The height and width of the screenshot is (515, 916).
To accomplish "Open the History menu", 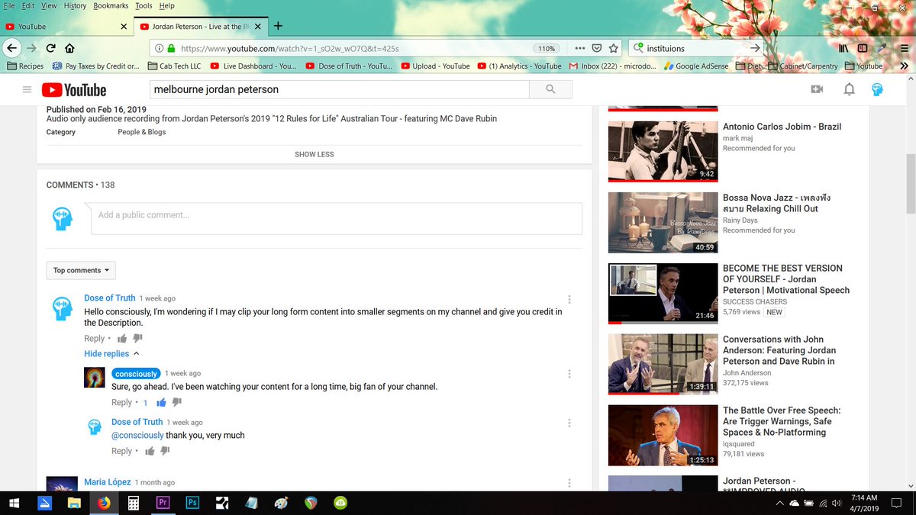I will (75, 5).
